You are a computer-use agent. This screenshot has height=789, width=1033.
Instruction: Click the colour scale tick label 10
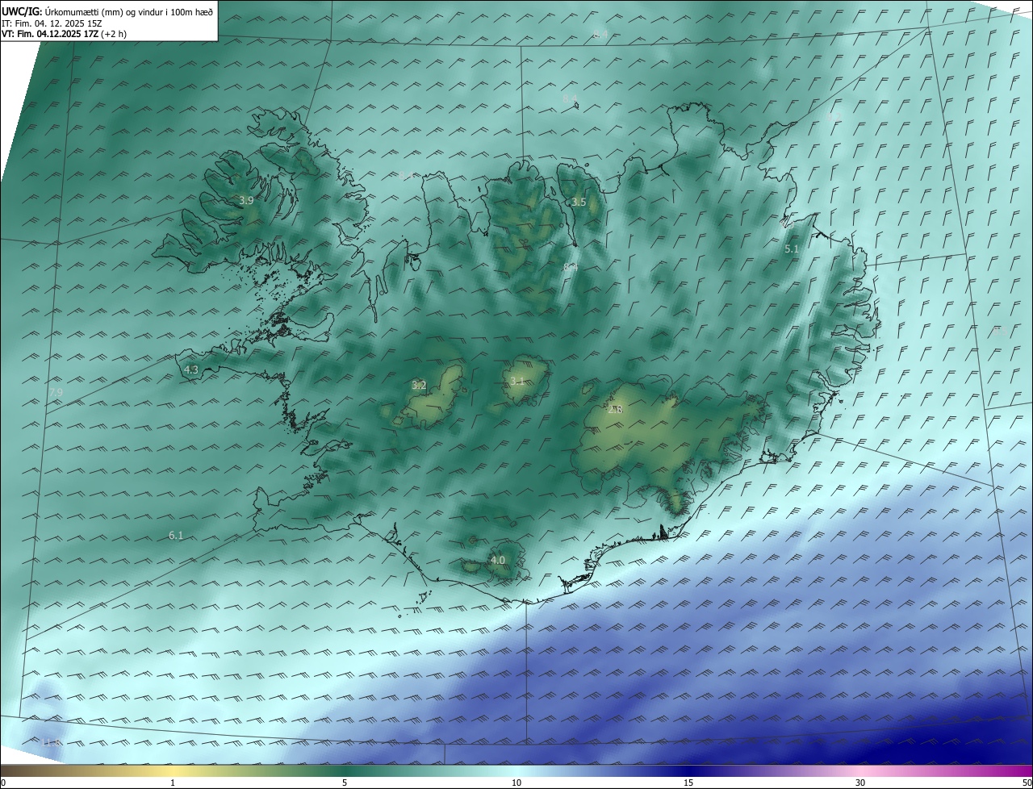coord(516,783)
